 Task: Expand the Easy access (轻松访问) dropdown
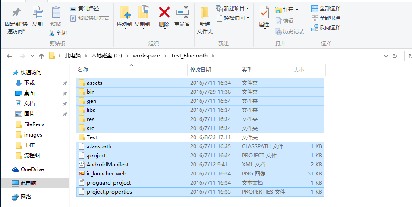point(248,18)
